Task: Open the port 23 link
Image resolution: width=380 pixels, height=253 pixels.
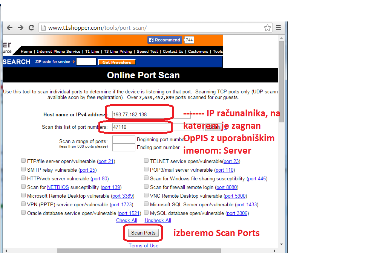Action: 231,162
